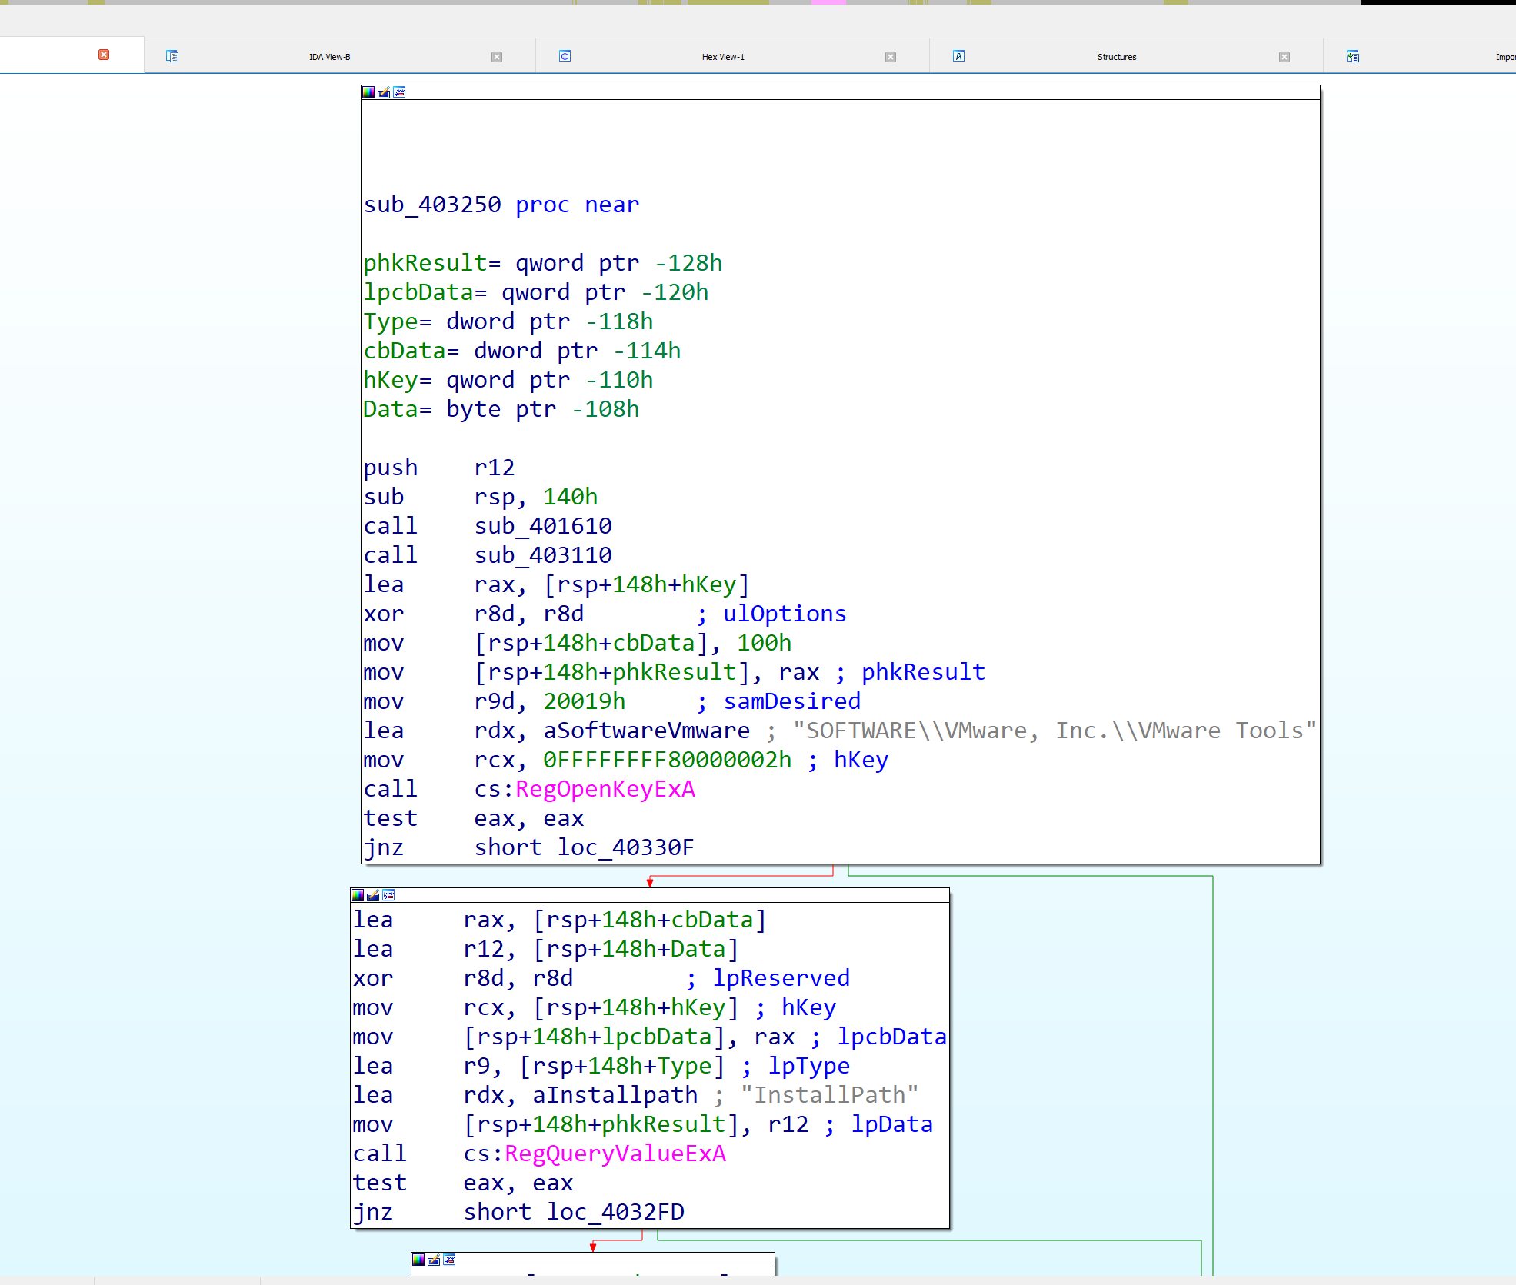The image size is (1516, 1285).
Task: Select 'cbData= dword ptr -114h' line
Action: [522, 351]
